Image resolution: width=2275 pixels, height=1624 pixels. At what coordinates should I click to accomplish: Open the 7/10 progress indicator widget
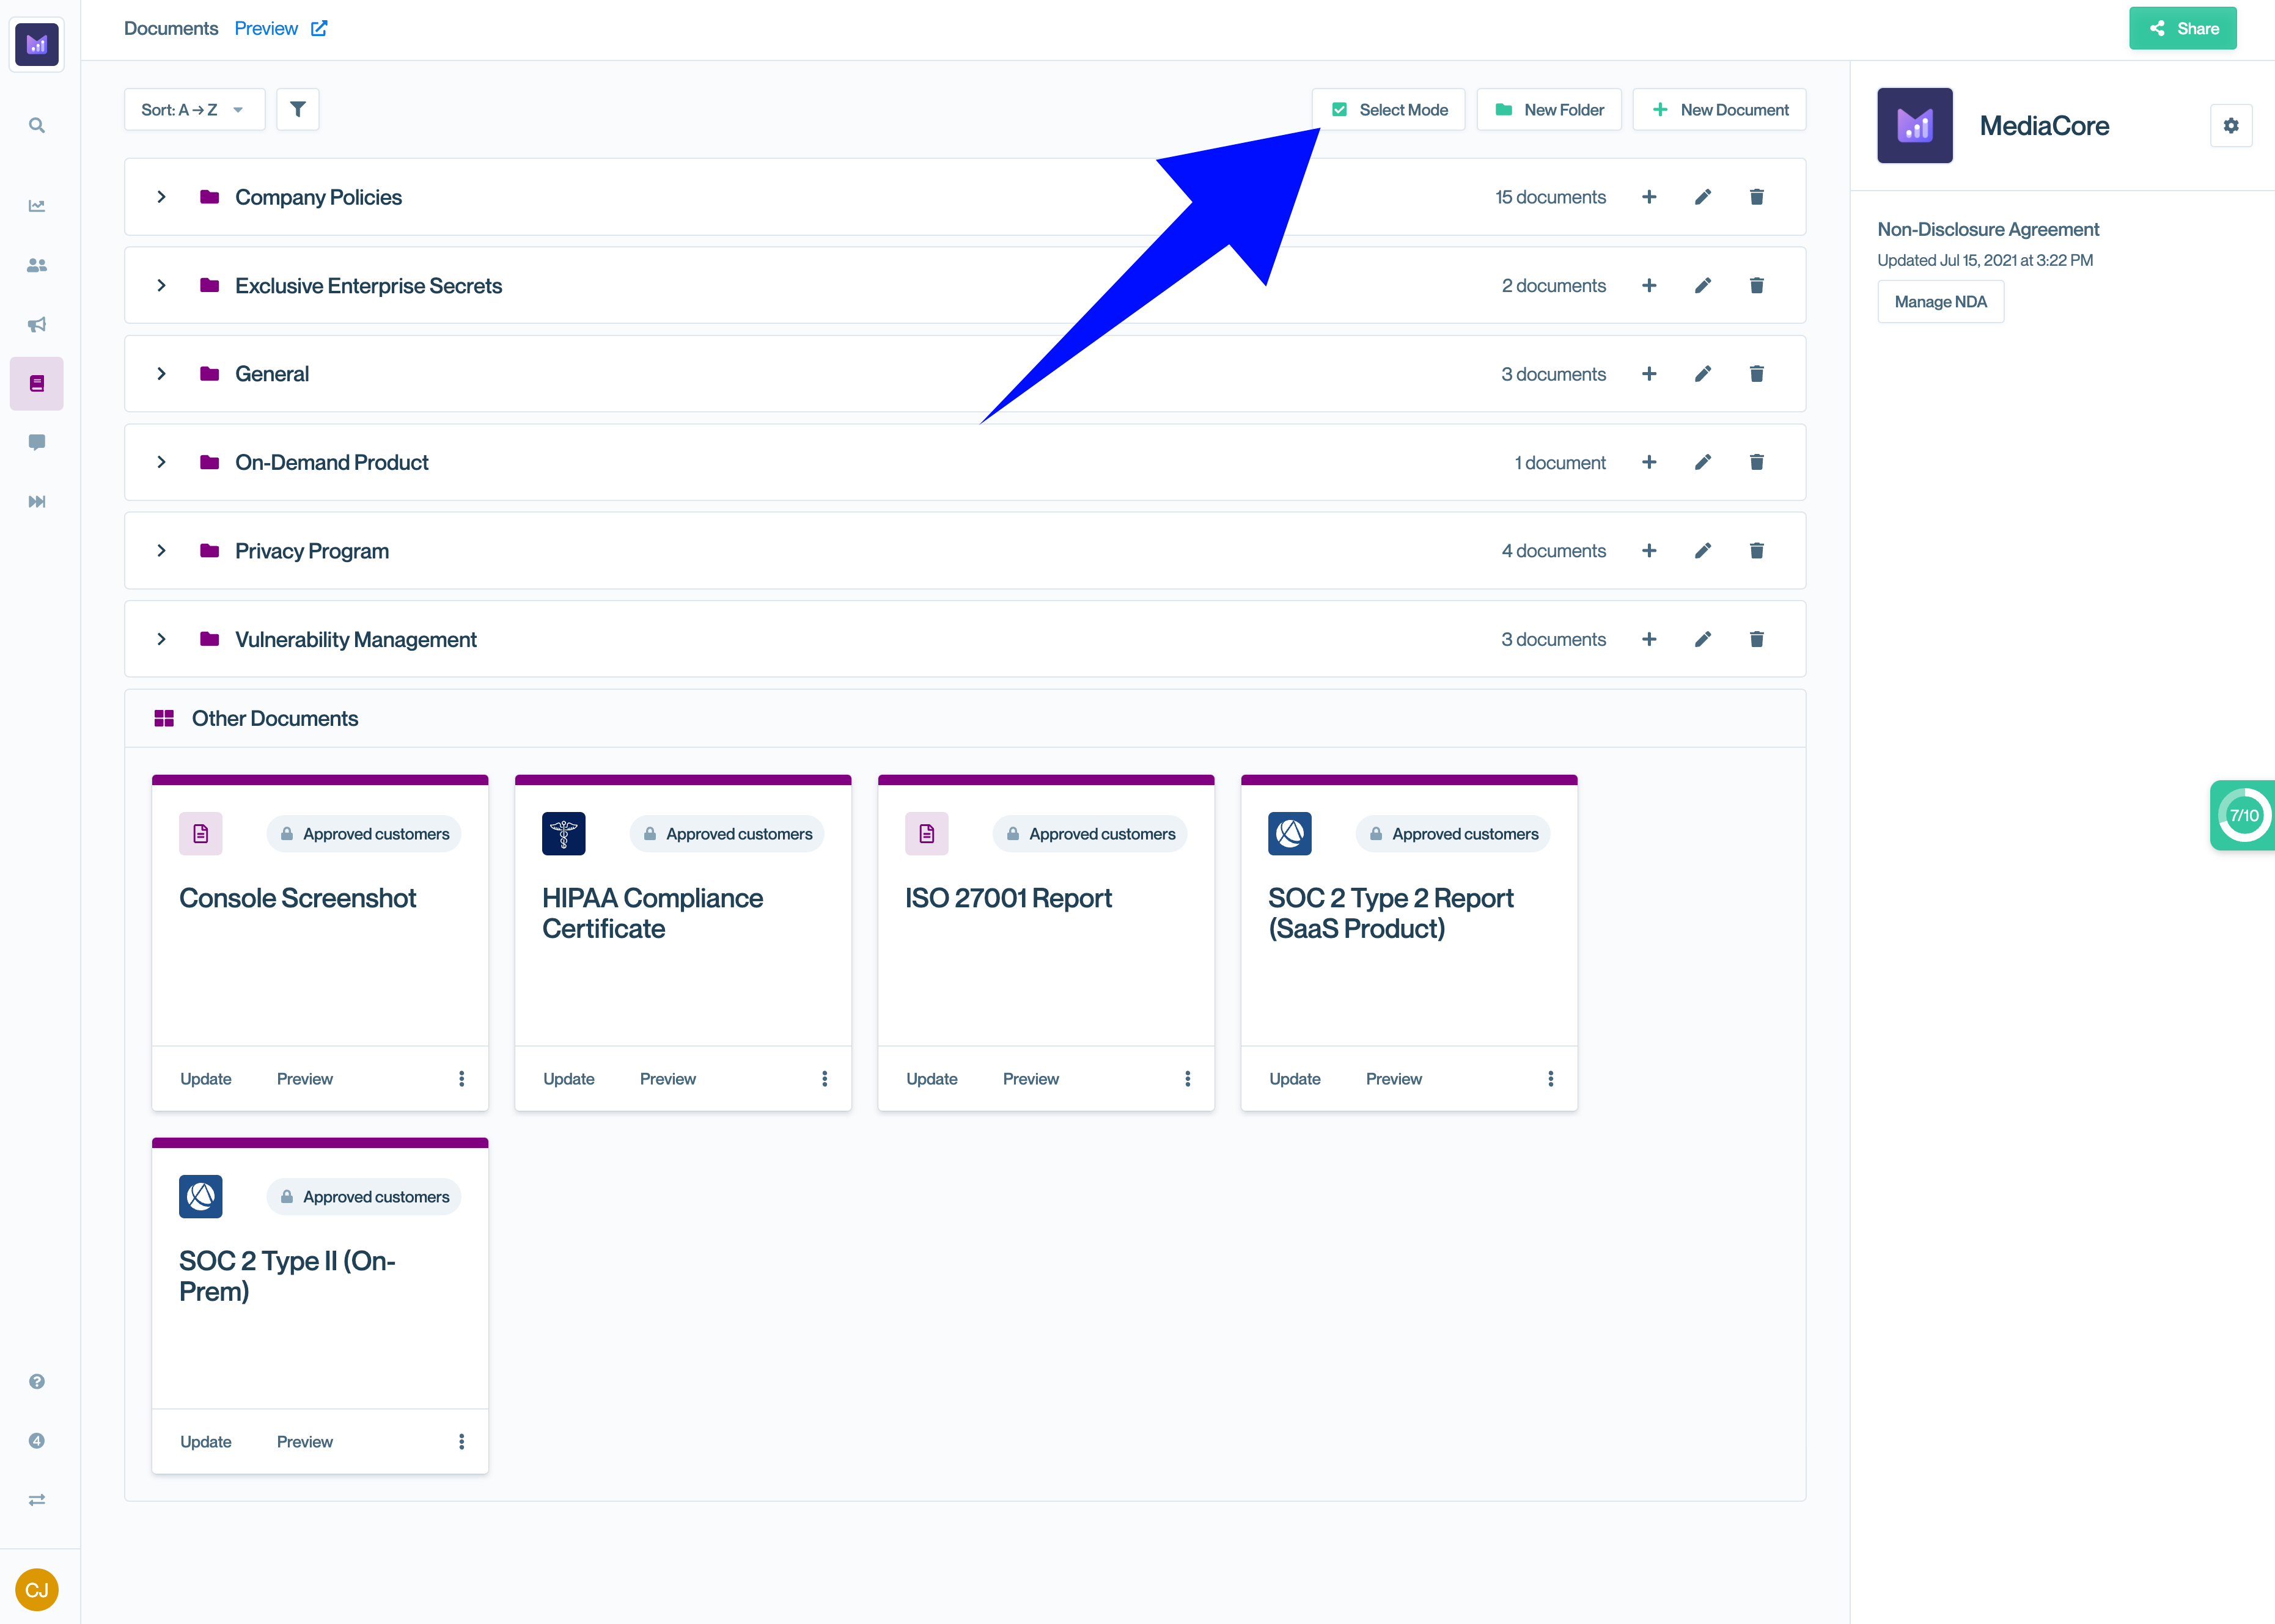2243,815
